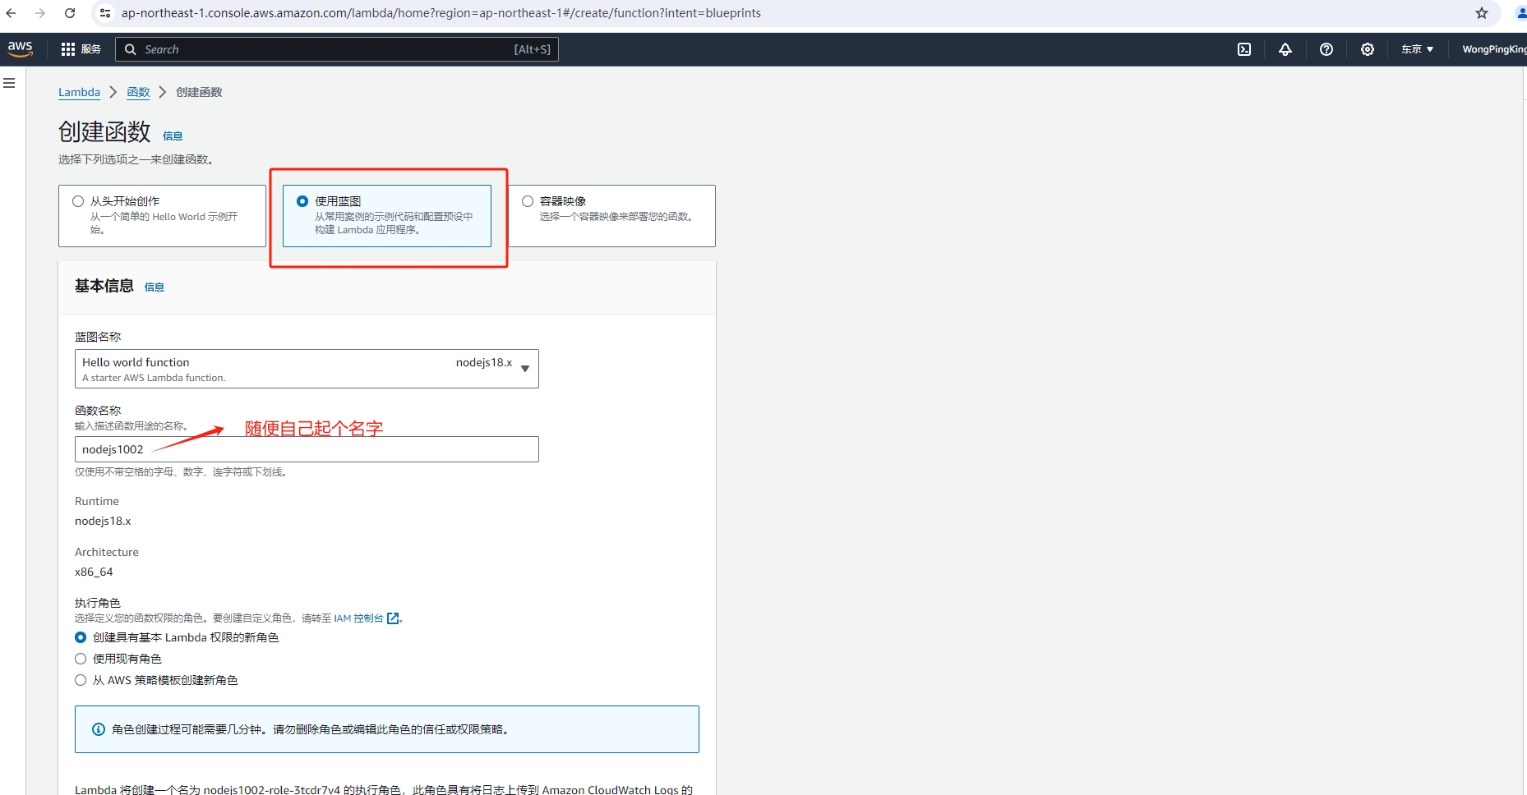Click the AWS logo home icon

click(x=20, y=49)
